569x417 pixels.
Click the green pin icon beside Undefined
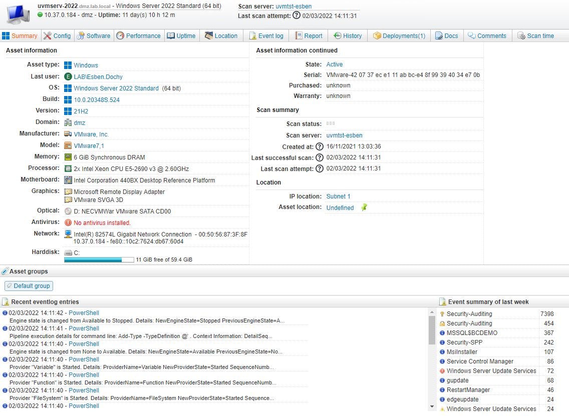pos(364,207)
